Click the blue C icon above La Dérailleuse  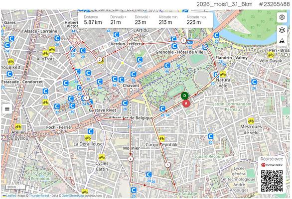click(90, 131)
